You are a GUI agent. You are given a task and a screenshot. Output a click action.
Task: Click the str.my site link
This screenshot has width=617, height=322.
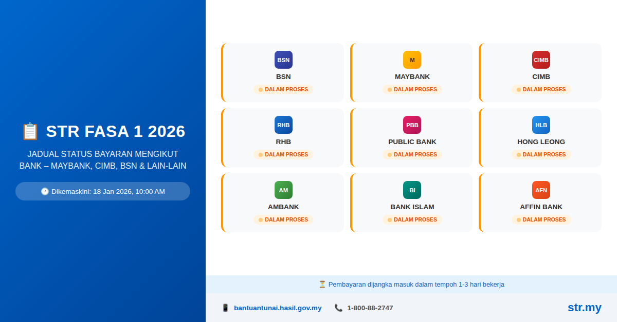coord(584,308)
